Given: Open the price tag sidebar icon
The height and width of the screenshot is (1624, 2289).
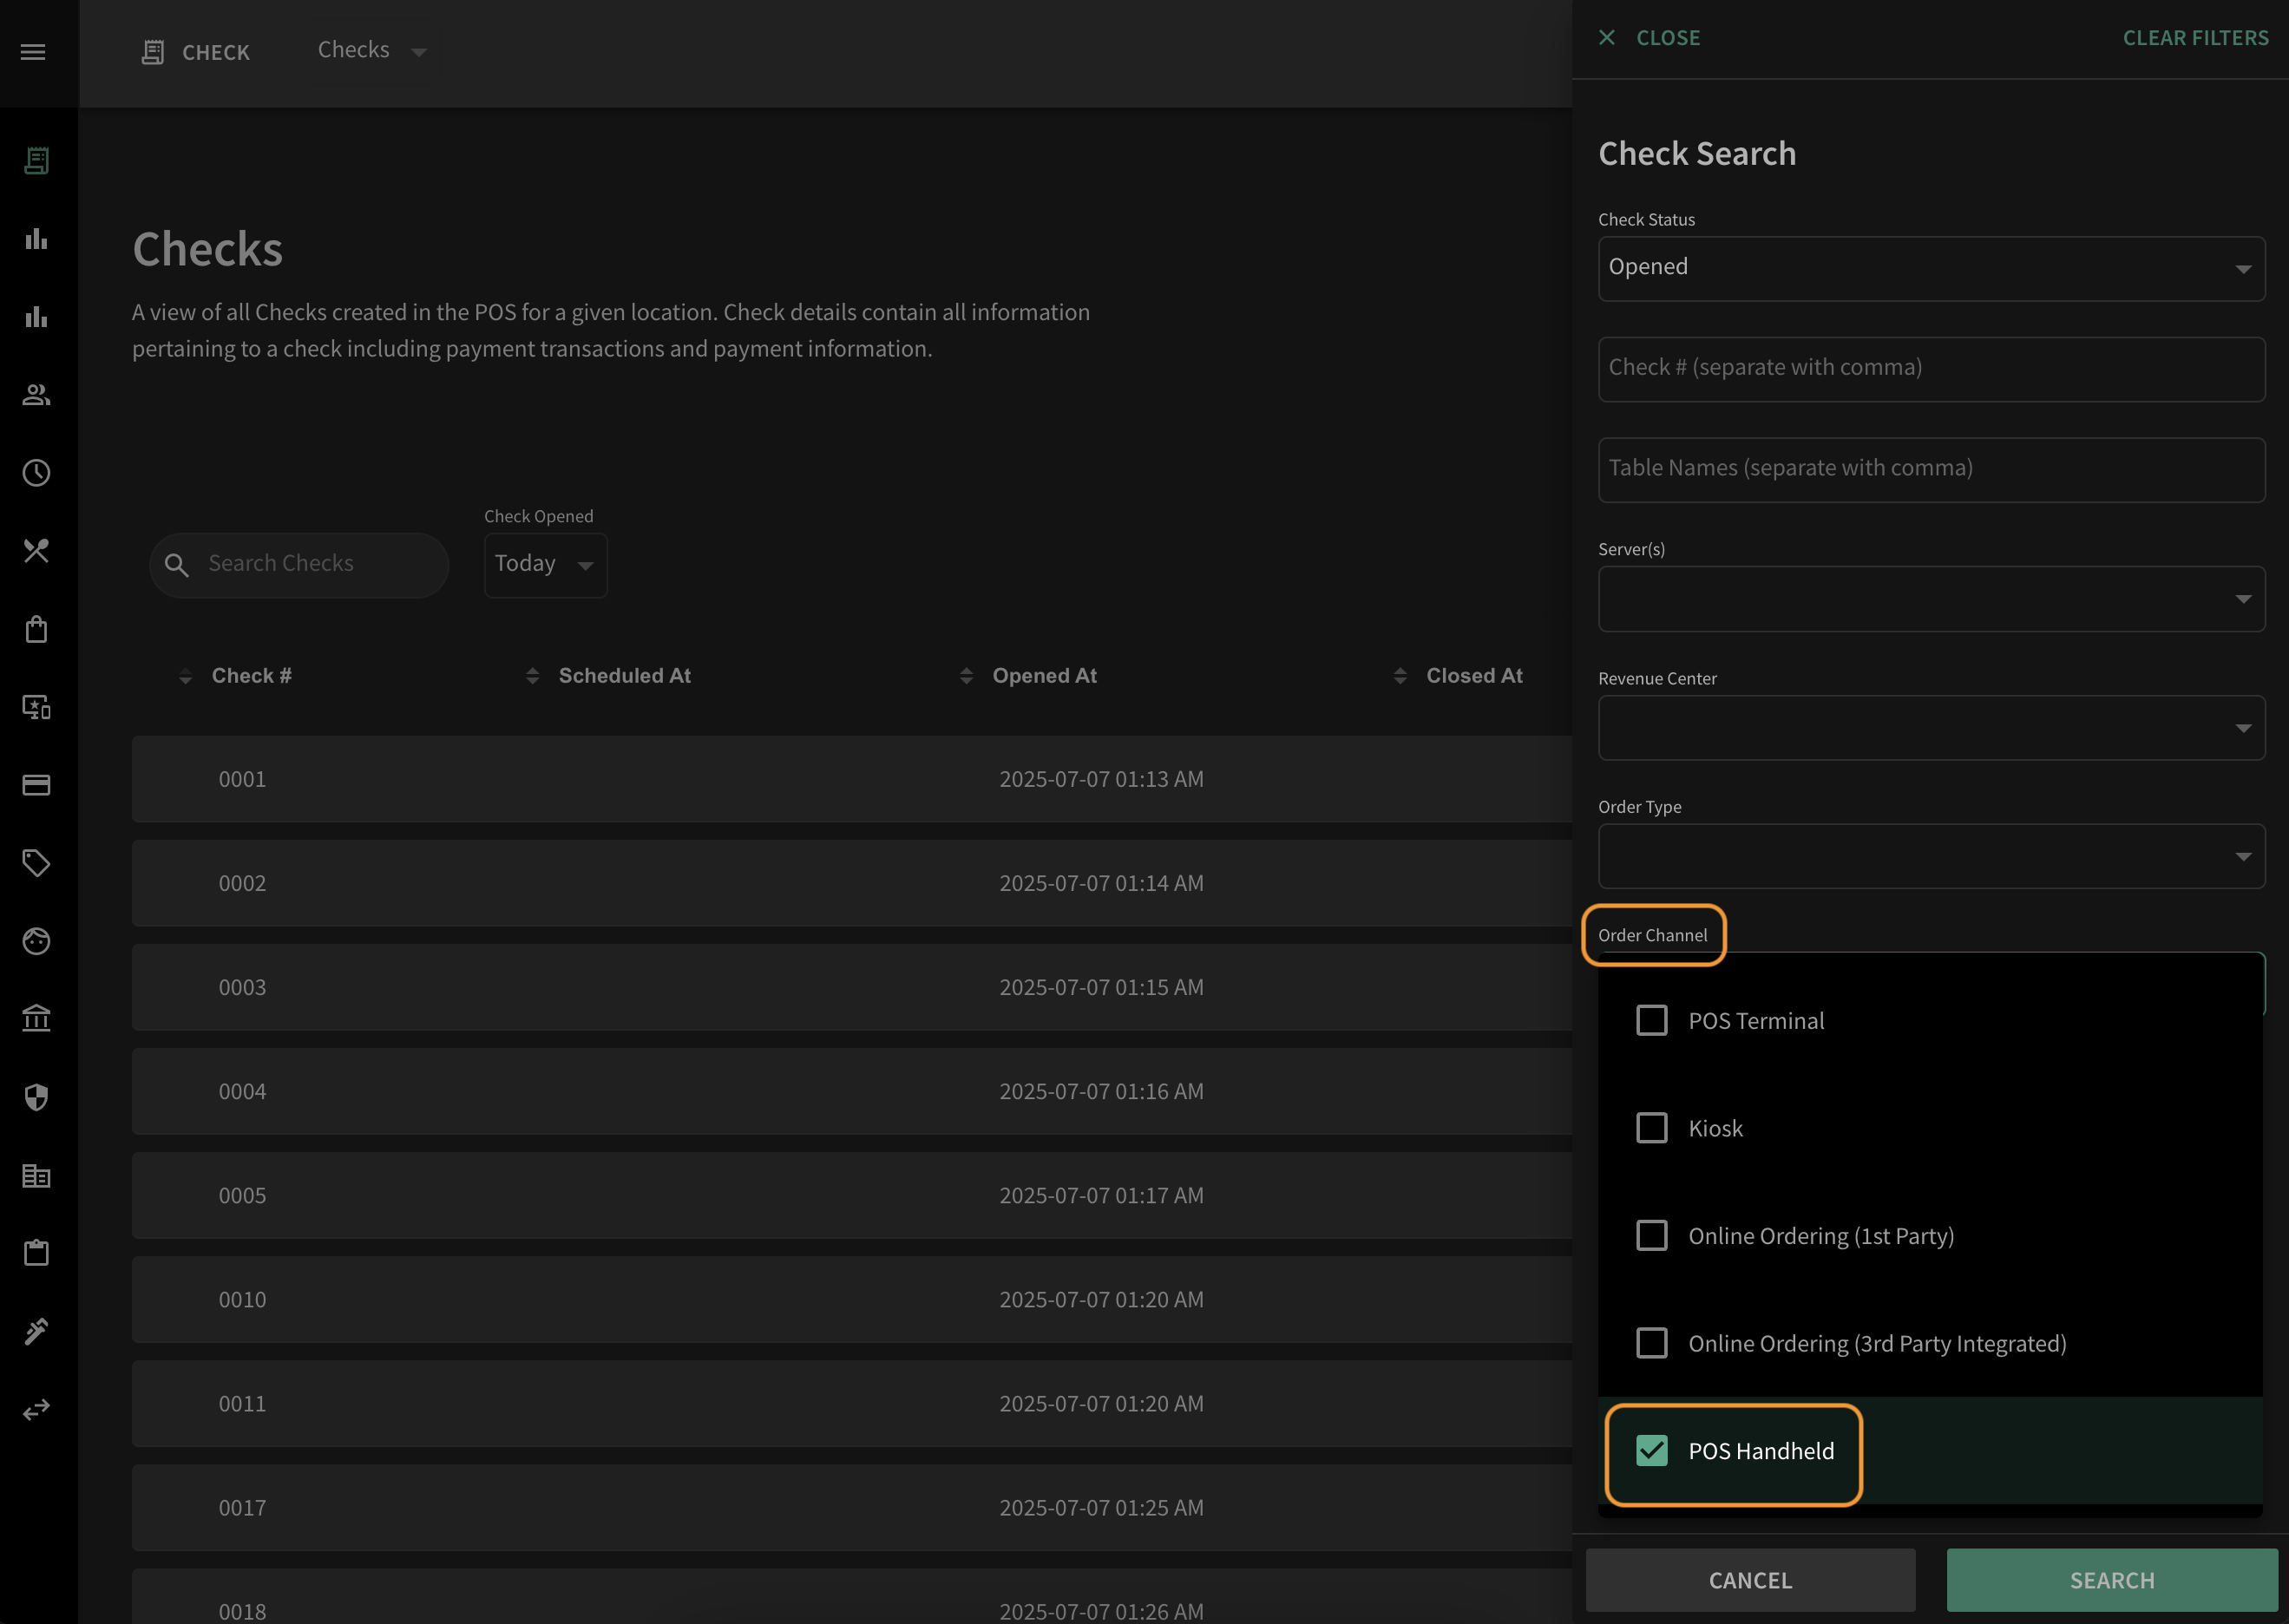Looking at the screenshot, I should pyautogui.click(x=37, y=863).
